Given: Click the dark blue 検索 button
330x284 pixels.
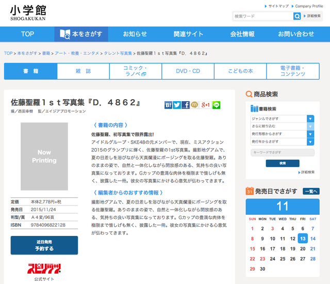Looking at the screenshot, I should (283, 163).
